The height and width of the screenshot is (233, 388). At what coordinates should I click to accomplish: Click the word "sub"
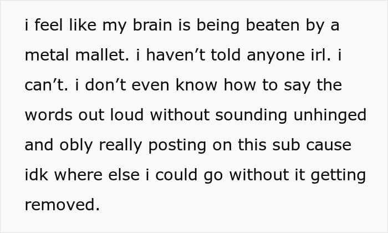pyautogui.click(x=286, y=145)
